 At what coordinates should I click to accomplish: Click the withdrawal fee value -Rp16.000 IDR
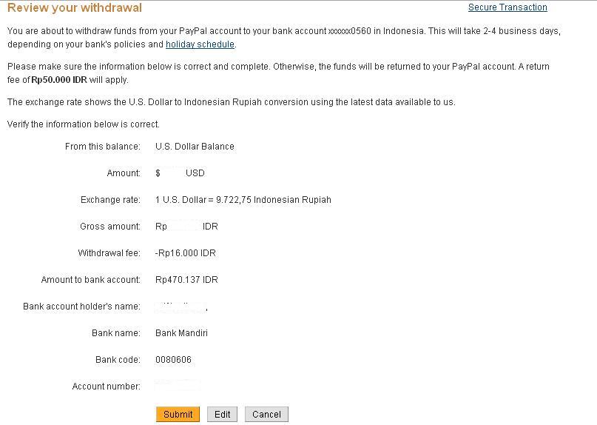click(x=186, y=253)
